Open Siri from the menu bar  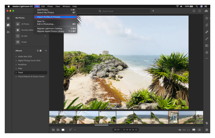201,6
